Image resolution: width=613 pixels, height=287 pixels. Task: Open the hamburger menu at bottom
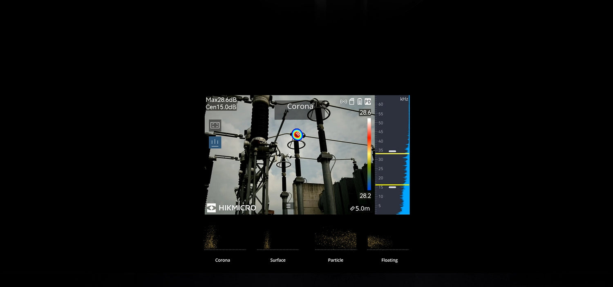coord(288,206)
